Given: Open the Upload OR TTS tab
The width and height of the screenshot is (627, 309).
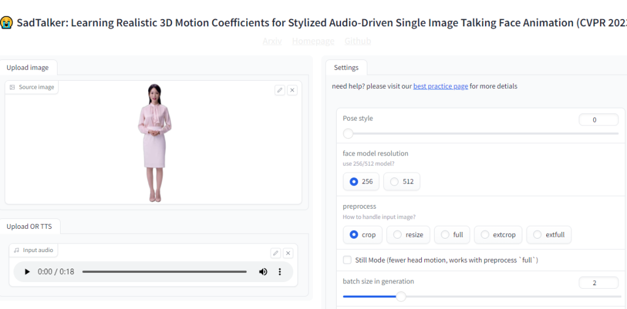Looking at the screenshot, I should [x=29, y=226].
